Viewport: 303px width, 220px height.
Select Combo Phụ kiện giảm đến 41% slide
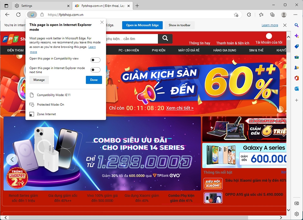(181, 198)
